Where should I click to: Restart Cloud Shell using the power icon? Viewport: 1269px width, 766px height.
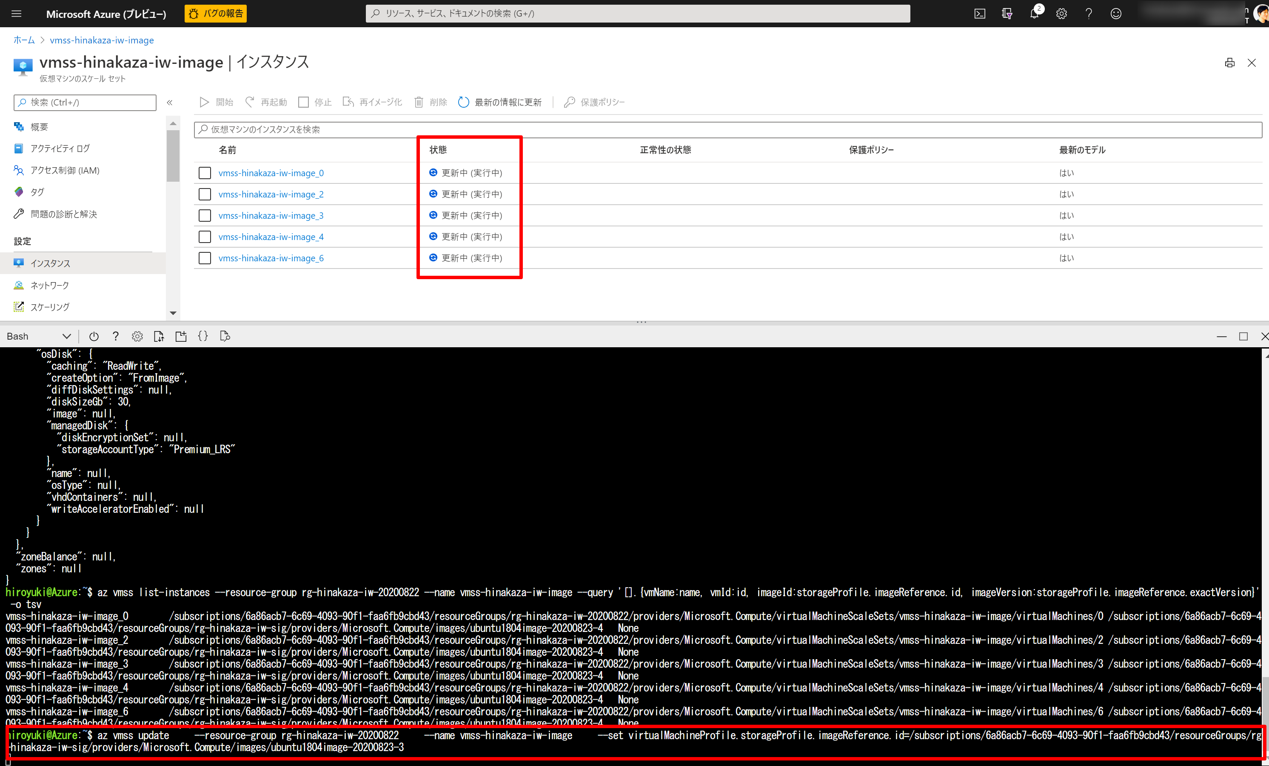point(94,336)
